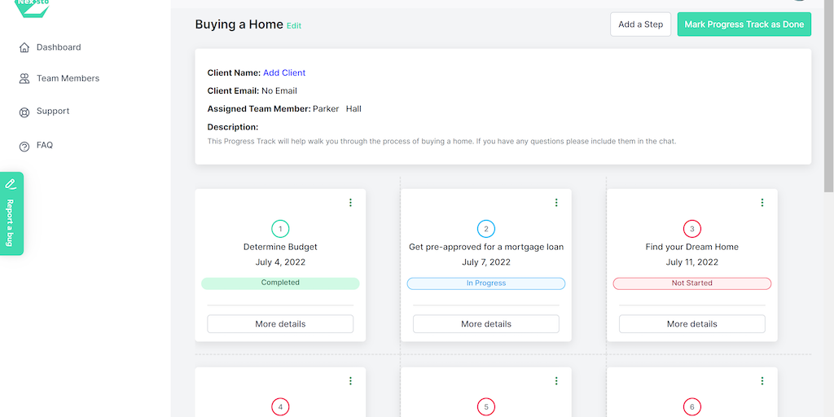Click Mark Progress Track as Done
This screenshot has height=417, width=834.
click(744, 24)
